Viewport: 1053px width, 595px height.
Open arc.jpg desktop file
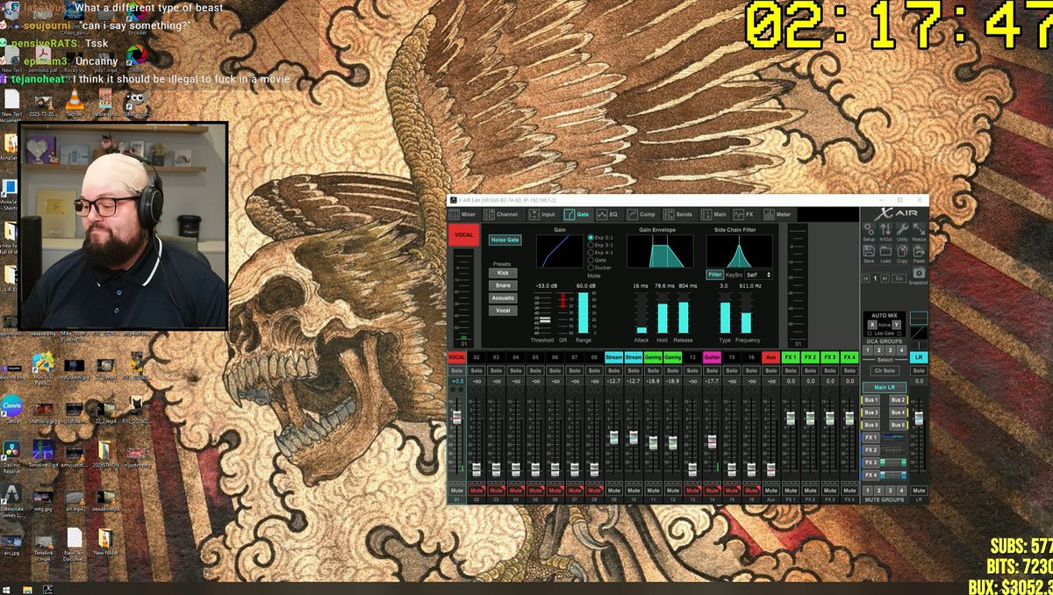click(x=11, y=541)
